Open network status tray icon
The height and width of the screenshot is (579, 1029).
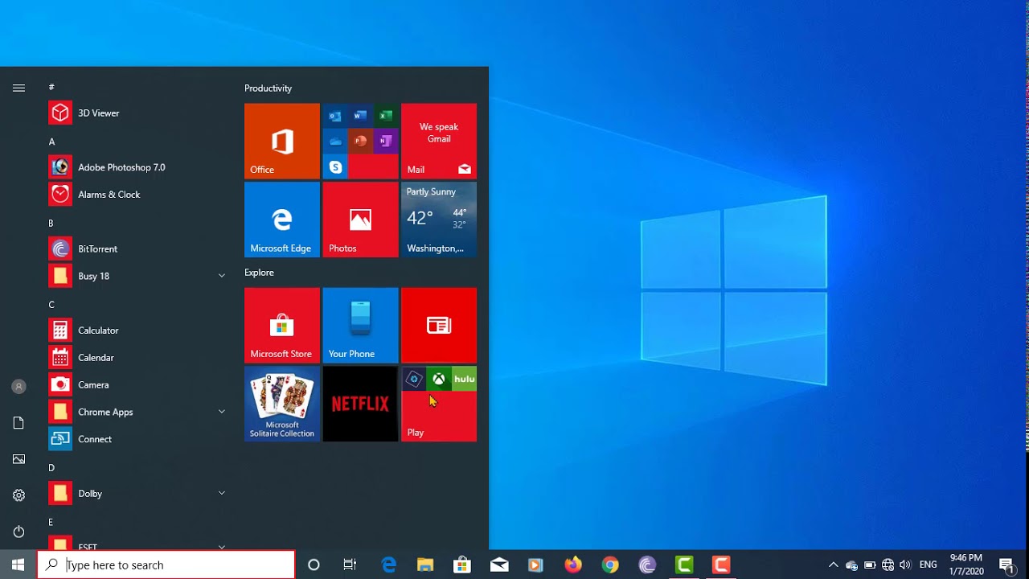(x=888, y=565)
